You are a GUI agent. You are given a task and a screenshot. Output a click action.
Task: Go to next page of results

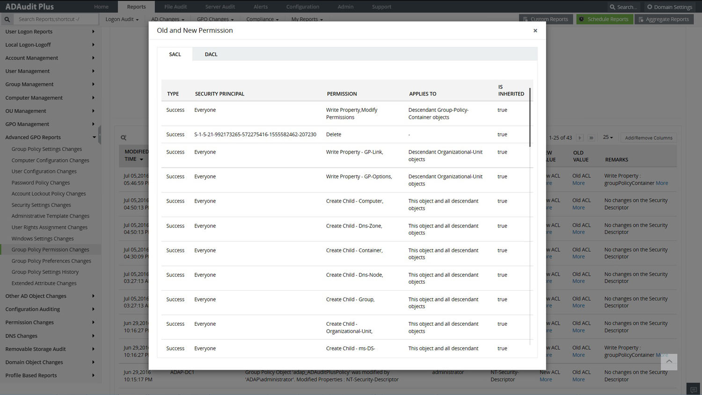(x=580, y=138)
